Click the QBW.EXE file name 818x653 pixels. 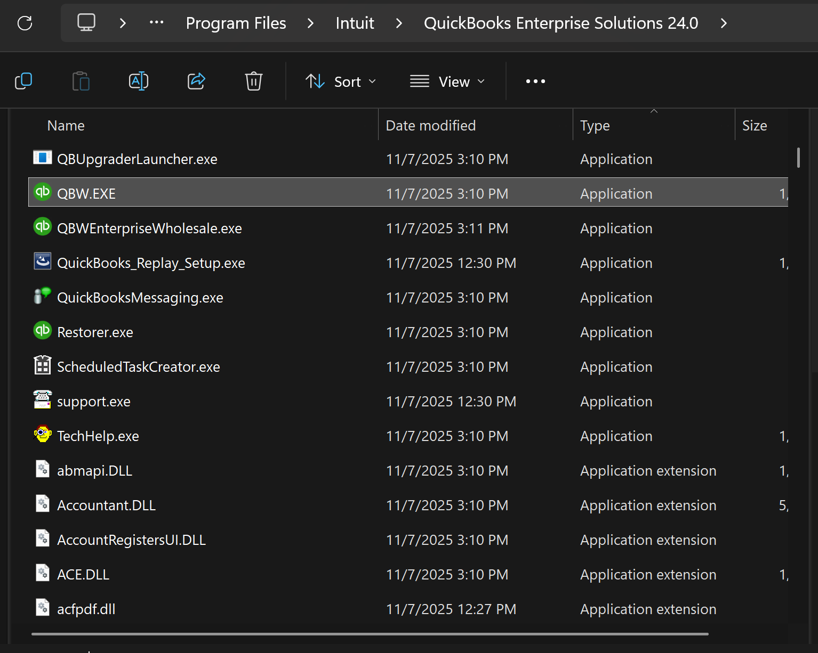pos(86,194)
